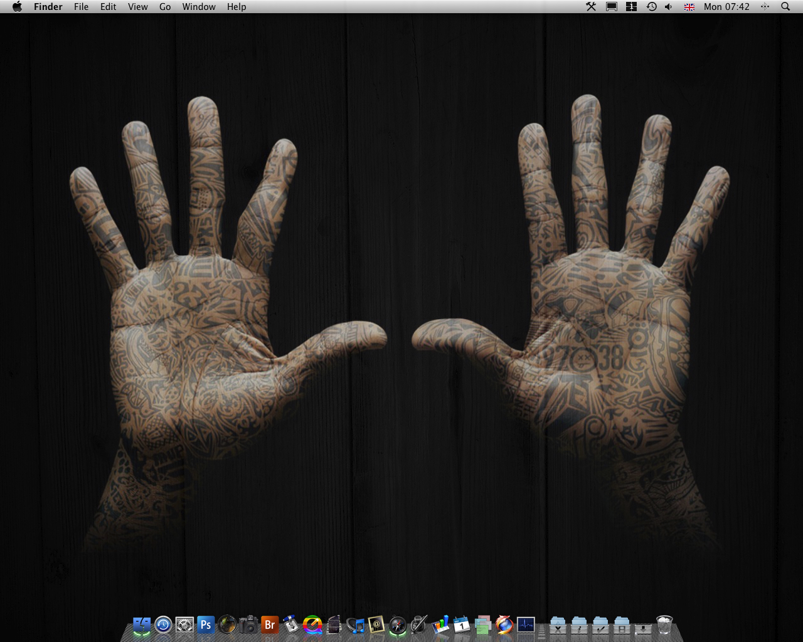Launch iTunes speaker-and-note icon
The width and height of the screenshot is (803, 642).
click(x=355, y=624)
